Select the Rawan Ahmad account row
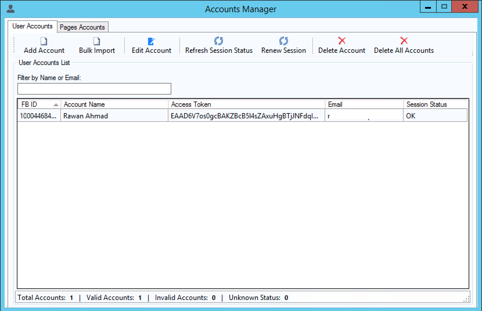The width and height of the screenshot is (482, 311). point(115,115)
